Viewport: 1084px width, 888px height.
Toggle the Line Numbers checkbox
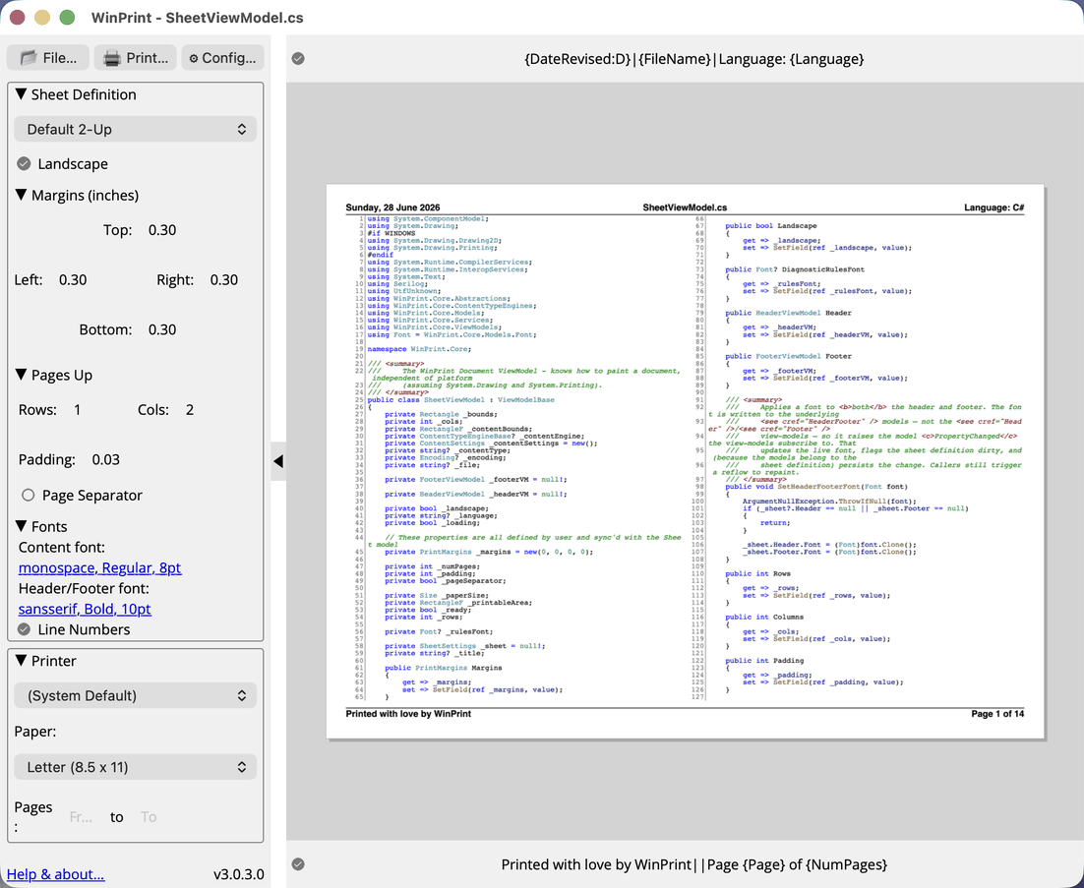pyautogui.click(x=25, y=629)
